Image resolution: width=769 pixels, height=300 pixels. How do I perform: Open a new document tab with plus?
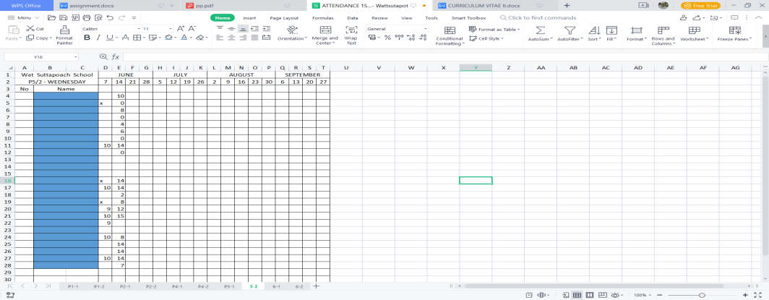click(x=567, y=5)
